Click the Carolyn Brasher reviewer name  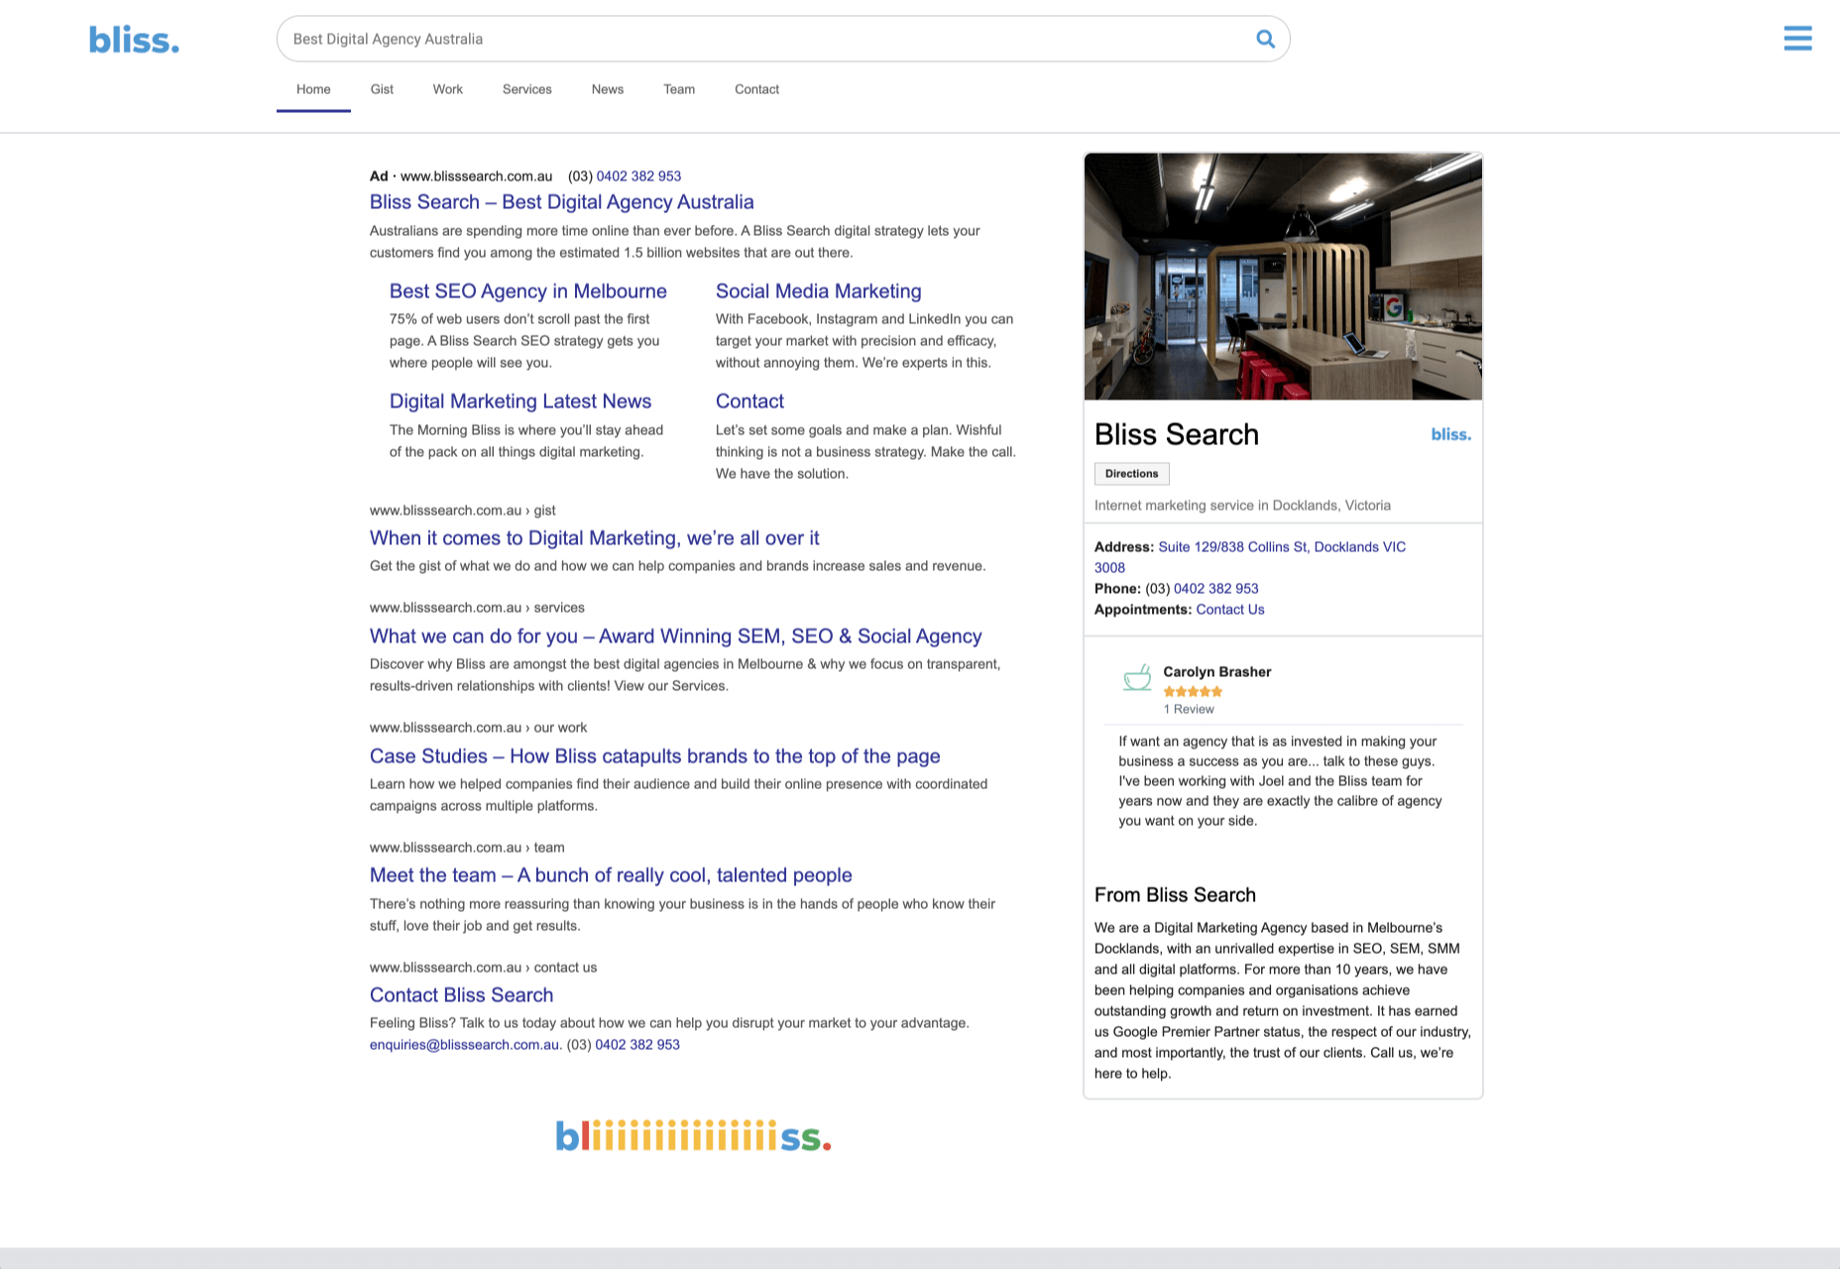coord(1216,672)
